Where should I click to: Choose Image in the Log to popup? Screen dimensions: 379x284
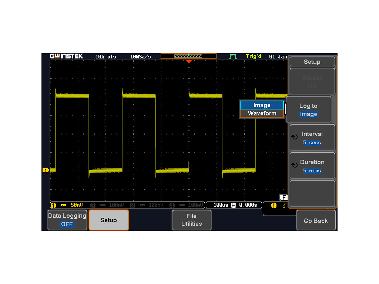(262, 105)
